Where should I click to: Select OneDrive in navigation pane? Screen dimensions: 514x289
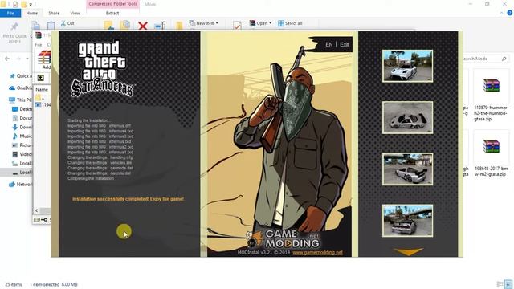tap(21, 88)
